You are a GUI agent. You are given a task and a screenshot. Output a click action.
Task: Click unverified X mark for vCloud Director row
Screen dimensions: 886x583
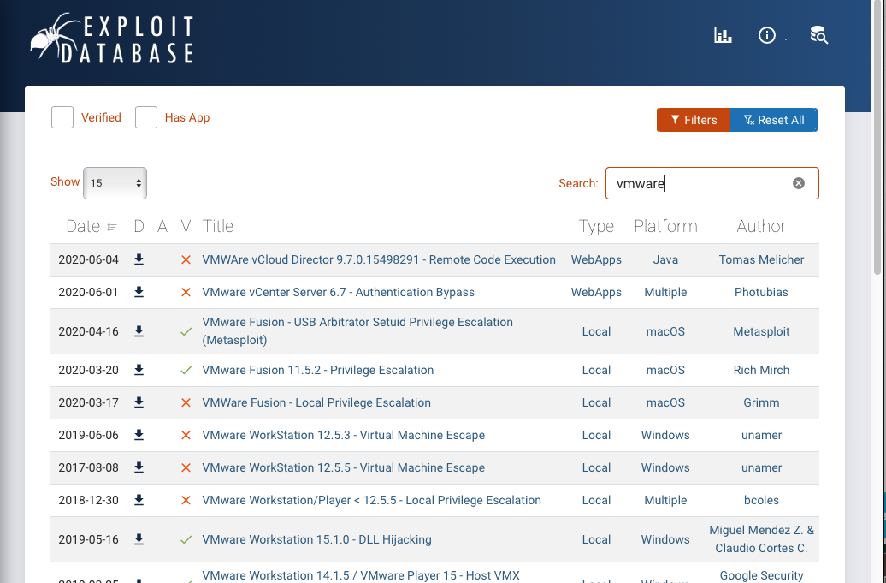(x=186, y=260)
